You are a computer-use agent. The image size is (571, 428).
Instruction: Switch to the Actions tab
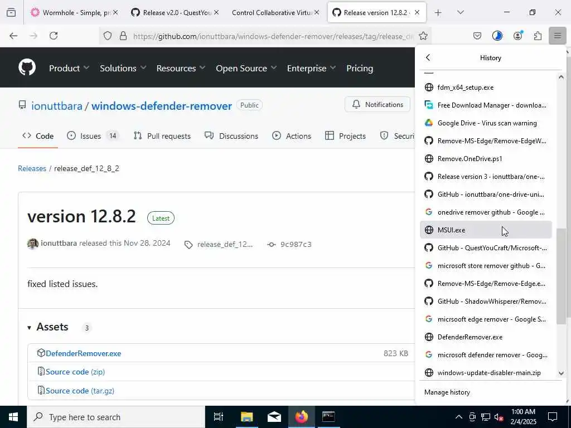coord(291,136)
